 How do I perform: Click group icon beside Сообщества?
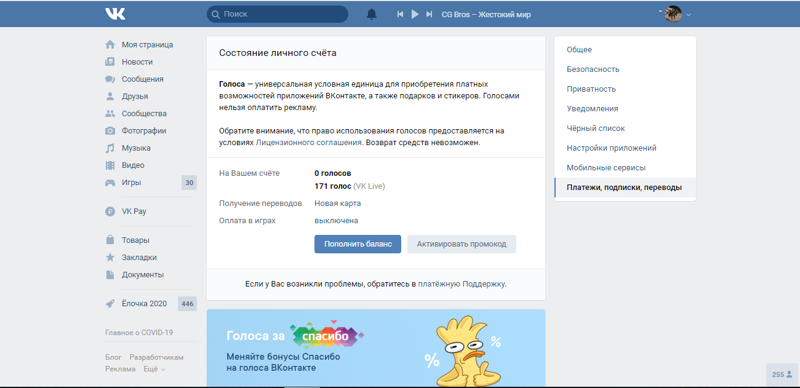point(110,113)
